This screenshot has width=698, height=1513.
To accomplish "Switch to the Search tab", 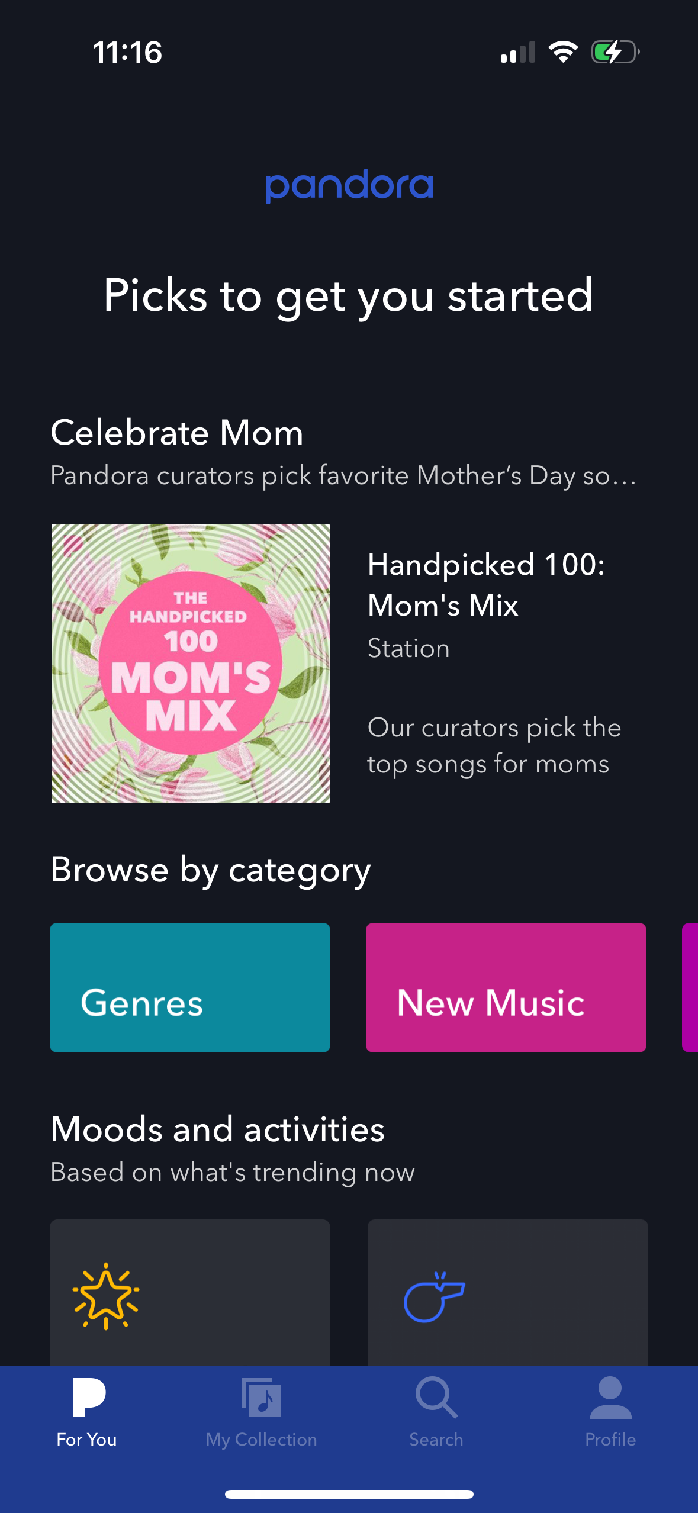I will [x=435, y=1415].
